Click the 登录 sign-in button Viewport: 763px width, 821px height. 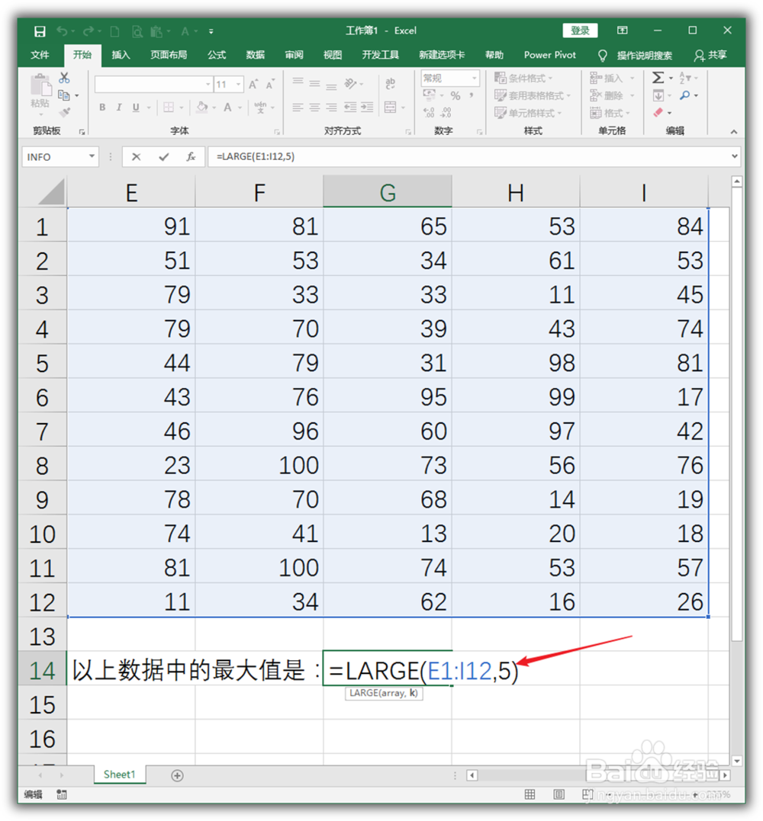[x=580, y=30]
